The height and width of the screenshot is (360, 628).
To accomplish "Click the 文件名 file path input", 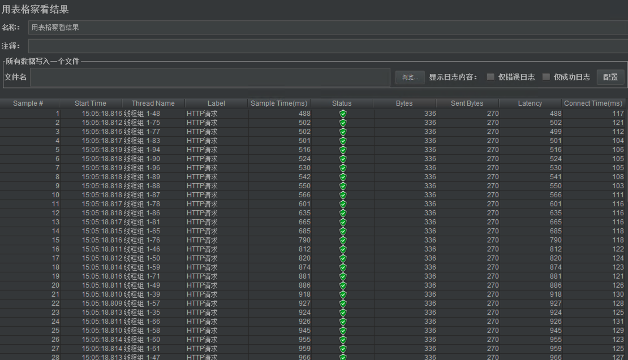I will pyautogui.click(x=210, y=77).
